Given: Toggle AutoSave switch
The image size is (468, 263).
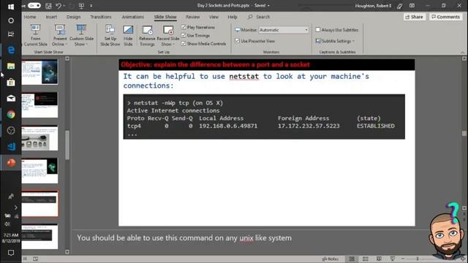Looking at the screenshot, I should (34, 6).
